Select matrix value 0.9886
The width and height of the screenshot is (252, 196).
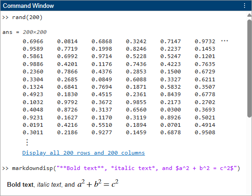(x=33, y=64)
